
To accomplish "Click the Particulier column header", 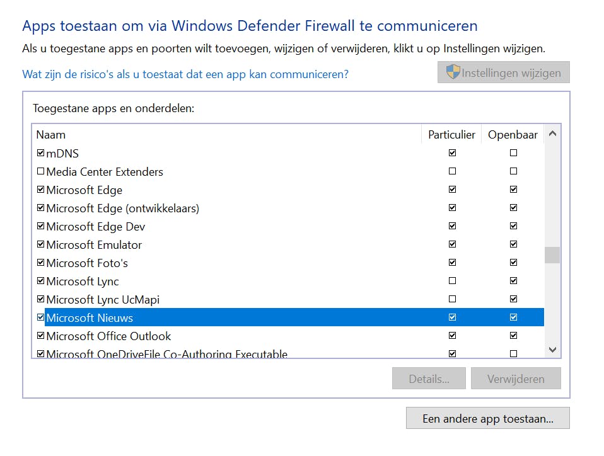I will 451,134.
